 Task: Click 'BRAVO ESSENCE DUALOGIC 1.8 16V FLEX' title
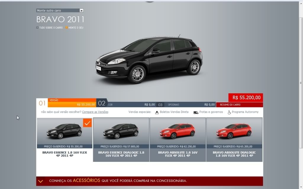click(x=121, y=154)
